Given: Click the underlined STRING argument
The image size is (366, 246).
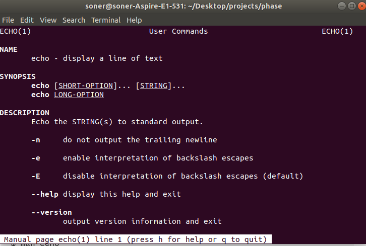Looking at the screenshot, I should (154, 86).
